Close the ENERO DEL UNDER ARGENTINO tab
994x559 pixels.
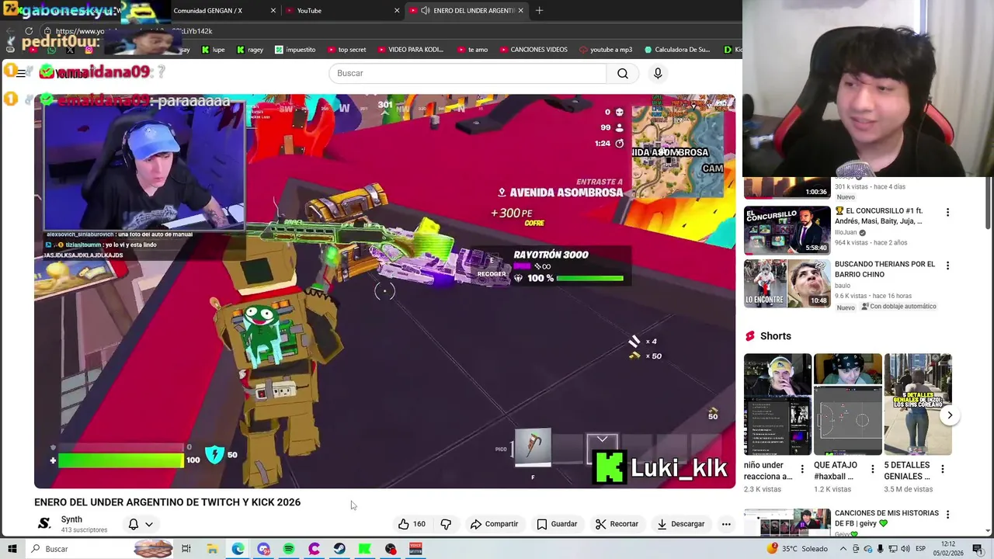tap(520, 11)
